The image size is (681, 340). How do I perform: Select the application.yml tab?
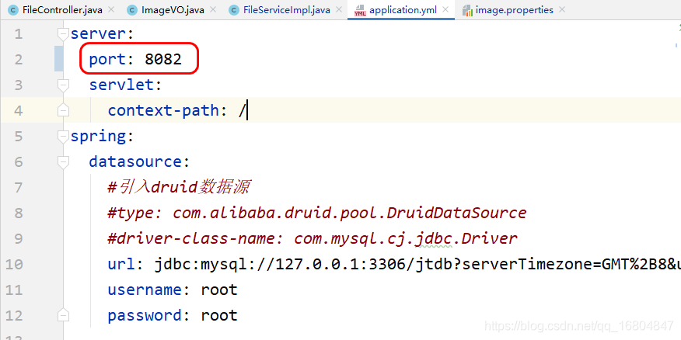point(403,10)
